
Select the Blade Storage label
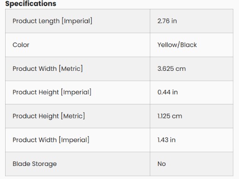[x=34, y=164]
